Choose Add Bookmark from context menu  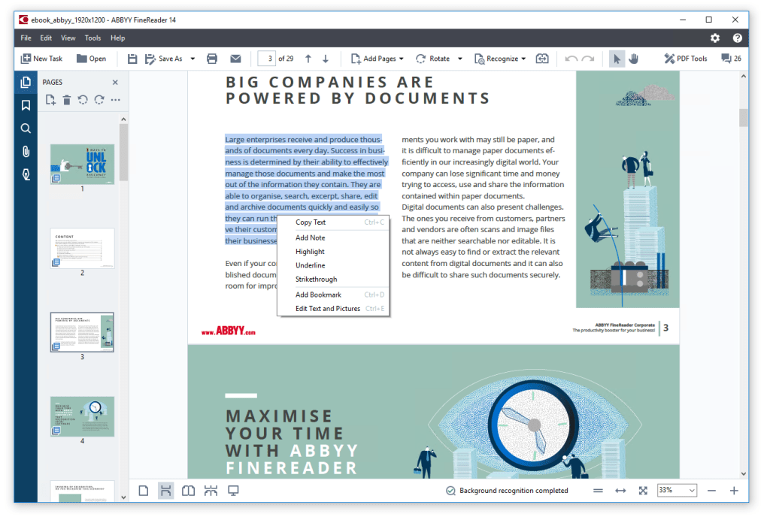click(x=333, y=295)
